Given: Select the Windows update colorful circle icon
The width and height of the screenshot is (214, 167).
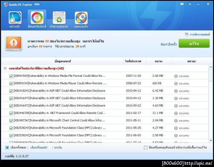Looking at the screenshot, I should coord(37,18).
